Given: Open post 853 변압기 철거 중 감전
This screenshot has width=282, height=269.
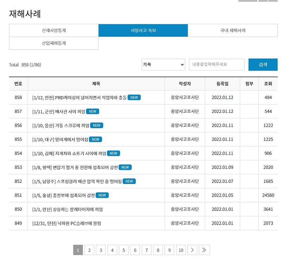Looking at the screenshot, I should 75,167.
